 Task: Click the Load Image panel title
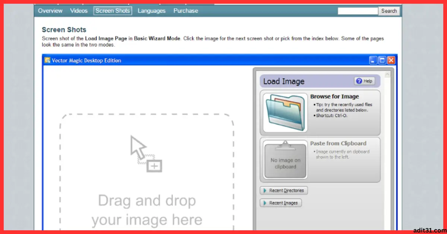tap(284, 81)
